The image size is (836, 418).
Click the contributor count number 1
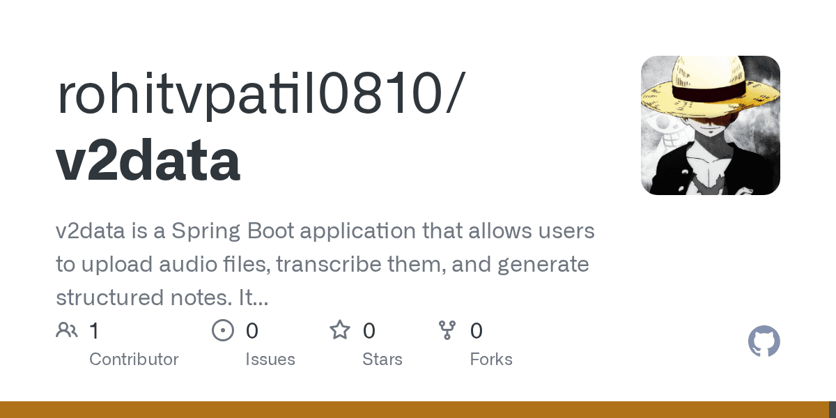point(94,331)
